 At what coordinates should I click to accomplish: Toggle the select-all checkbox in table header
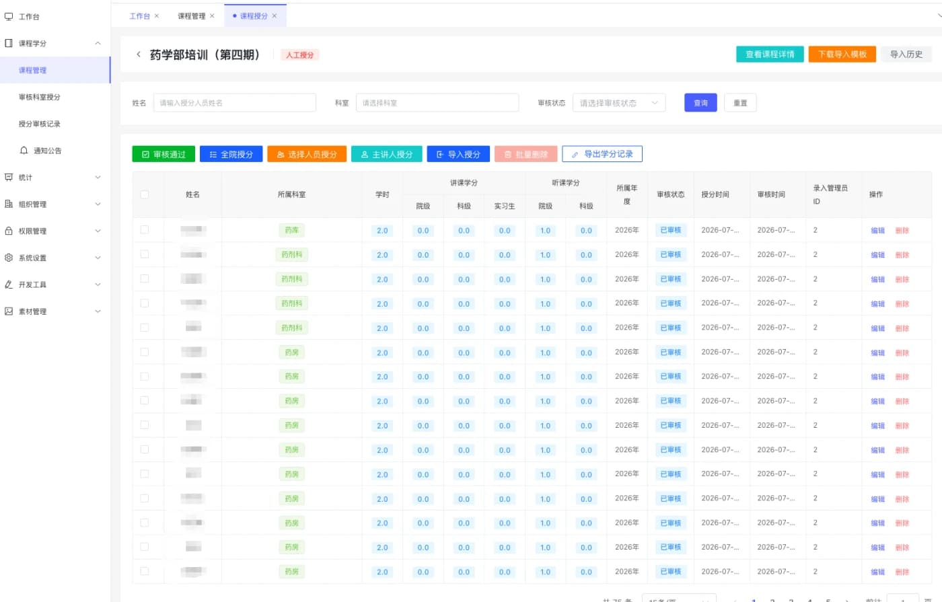[145, 194]
